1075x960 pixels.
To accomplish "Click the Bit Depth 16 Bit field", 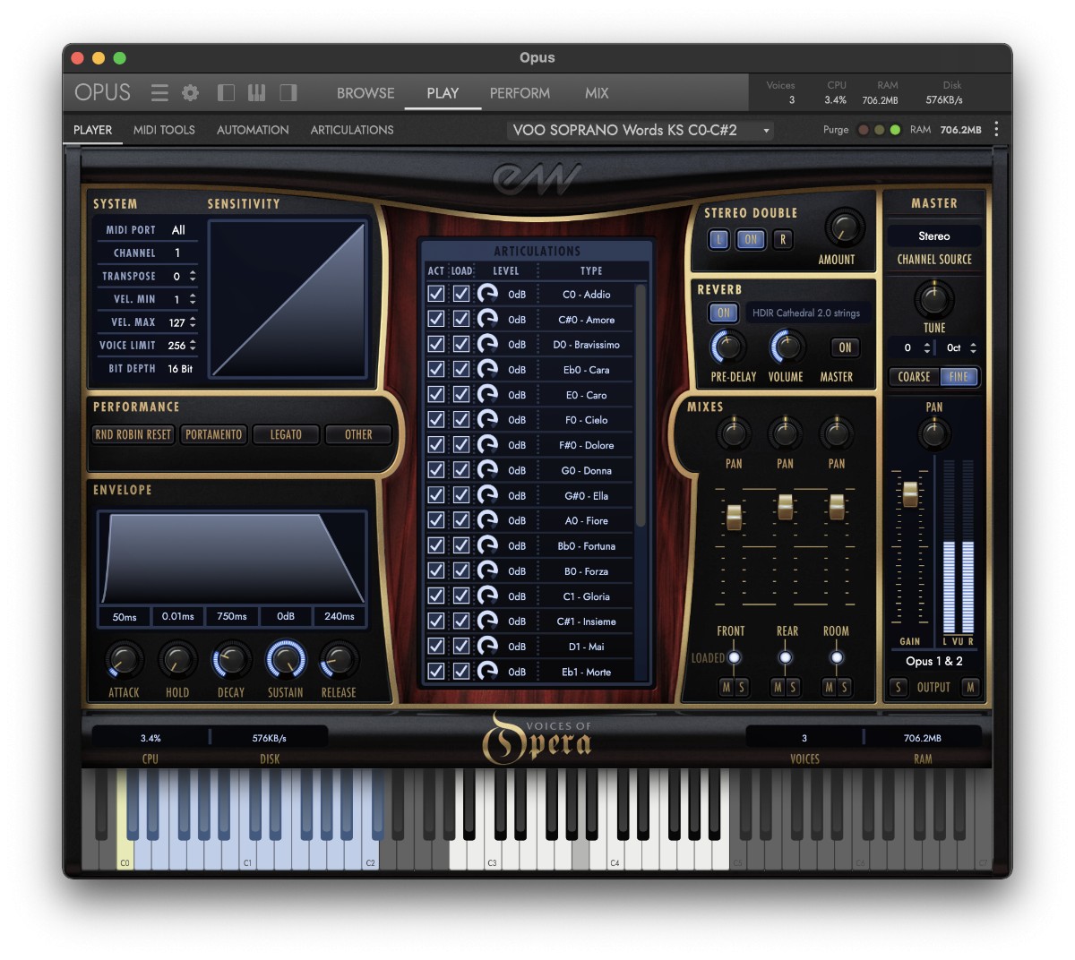I will click(180, 368).
